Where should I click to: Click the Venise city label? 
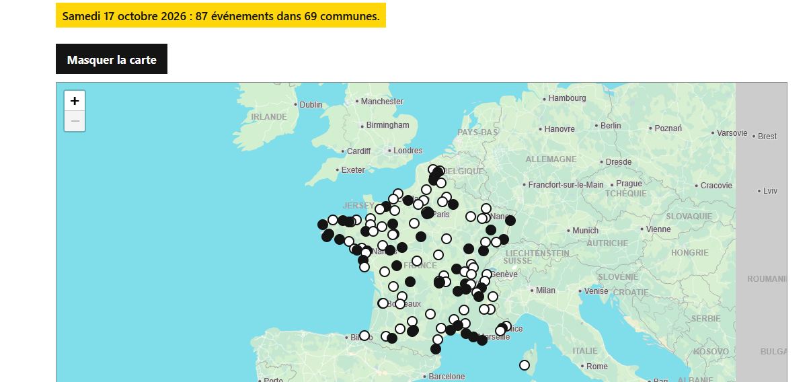pos(596,291)
